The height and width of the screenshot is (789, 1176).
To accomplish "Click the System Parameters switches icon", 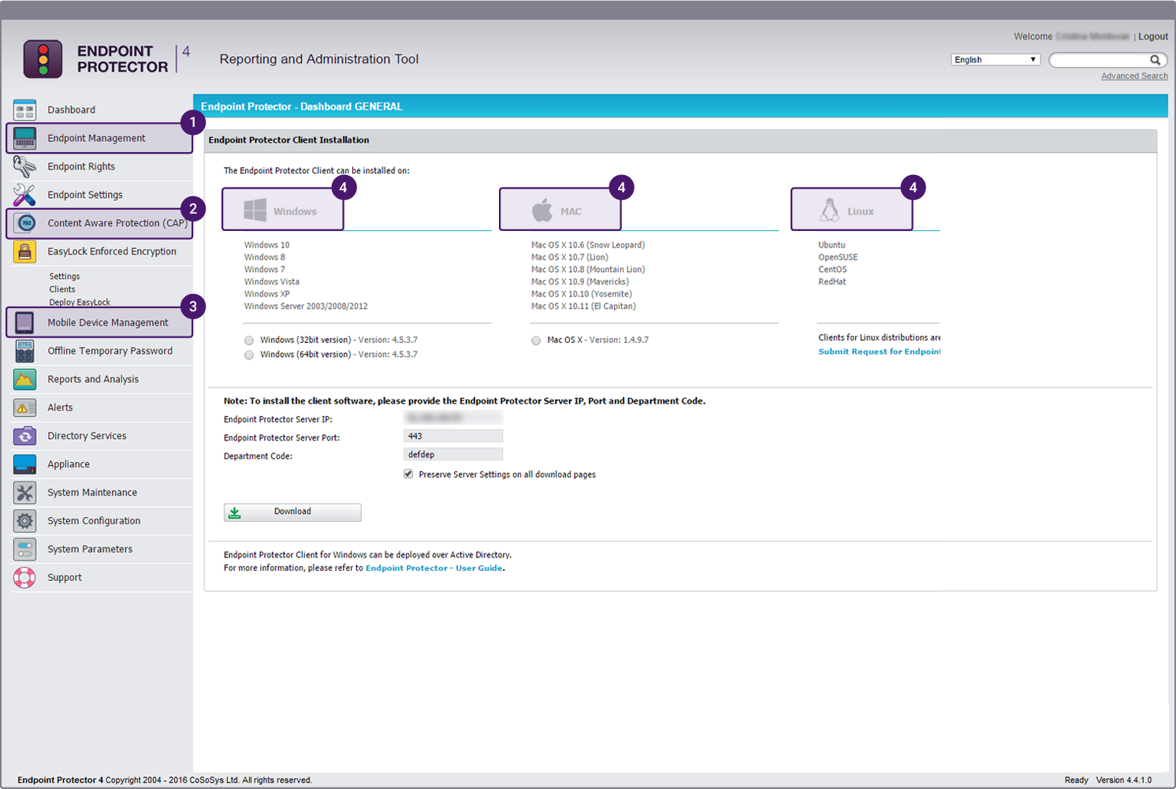I will coord(24,549).
